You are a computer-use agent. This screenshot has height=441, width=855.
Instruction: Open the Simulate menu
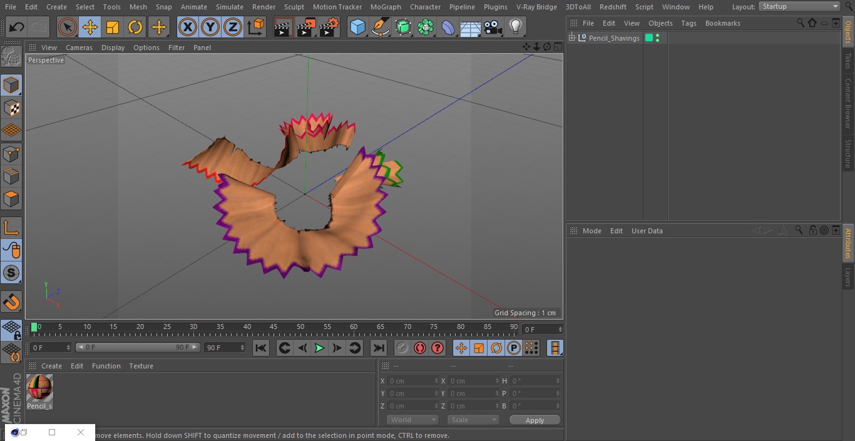(x=229, y=7)
